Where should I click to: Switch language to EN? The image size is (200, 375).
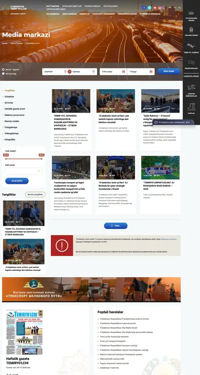pyautogui.click(x=180, y=7)
